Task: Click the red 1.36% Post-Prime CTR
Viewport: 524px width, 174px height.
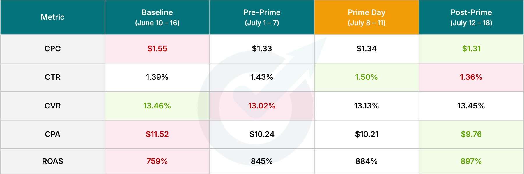Action: pyautogui.click(x=471, y=77)
